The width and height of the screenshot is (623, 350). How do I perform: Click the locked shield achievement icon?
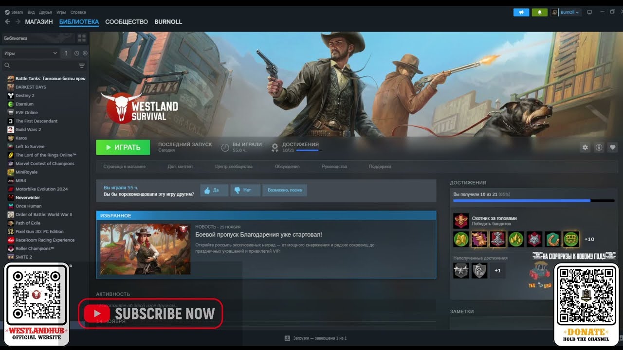pyautogui.click(x=479, y=270)
